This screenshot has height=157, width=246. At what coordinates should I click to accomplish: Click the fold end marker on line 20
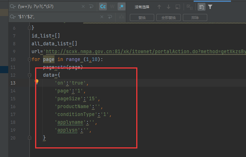coord(29,138)
